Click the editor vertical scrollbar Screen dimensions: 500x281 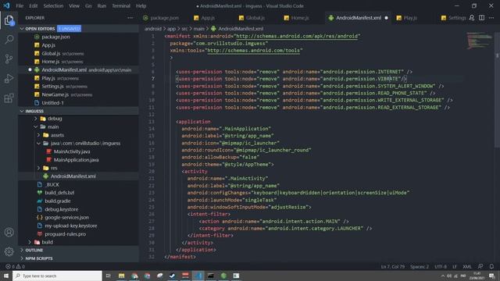coord(497,89)
